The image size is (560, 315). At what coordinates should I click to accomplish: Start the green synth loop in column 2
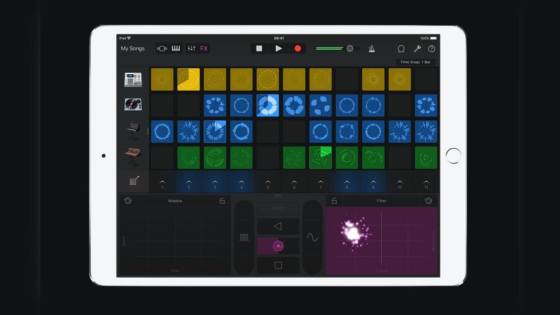click(189, 157)
